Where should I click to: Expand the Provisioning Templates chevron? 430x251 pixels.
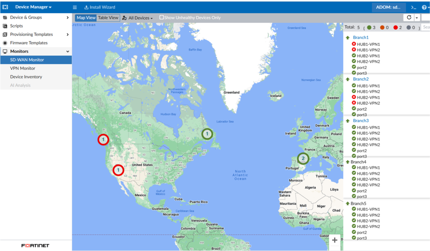(x=67, y=34)
